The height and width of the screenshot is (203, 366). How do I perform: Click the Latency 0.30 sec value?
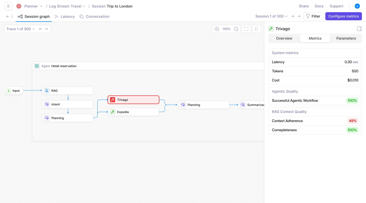click(x=352, y=62)
